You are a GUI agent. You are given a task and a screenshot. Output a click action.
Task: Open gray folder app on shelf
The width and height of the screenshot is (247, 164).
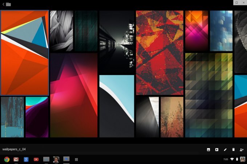(x=46, y=159)
